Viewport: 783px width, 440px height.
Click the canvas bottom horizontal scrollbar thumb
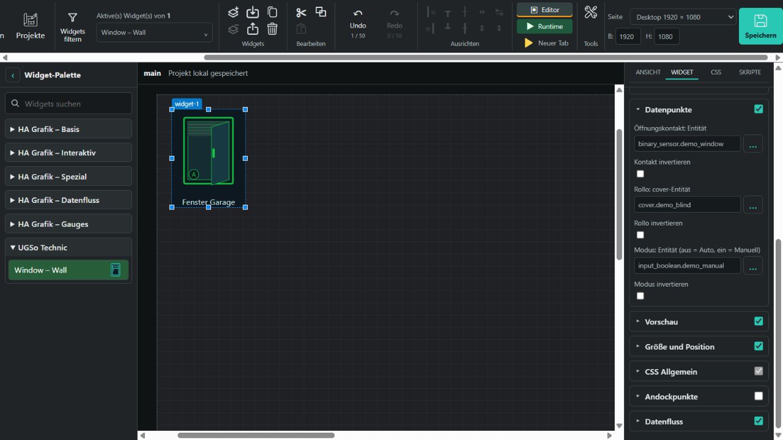256,435
